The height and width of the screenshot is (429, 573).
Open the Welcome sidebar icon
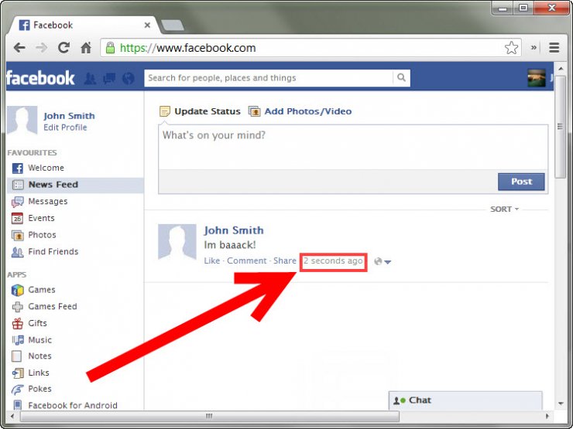pos(17,169)
